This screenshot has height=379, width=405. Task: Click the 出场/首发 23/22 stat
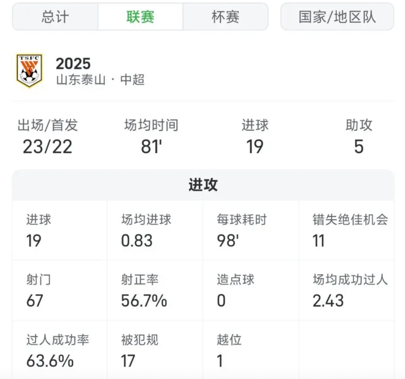(x=48, y=136)
